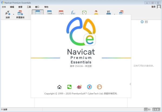
Task: Click the New Query (新建查询) icon
Action: tap(20, 13)
